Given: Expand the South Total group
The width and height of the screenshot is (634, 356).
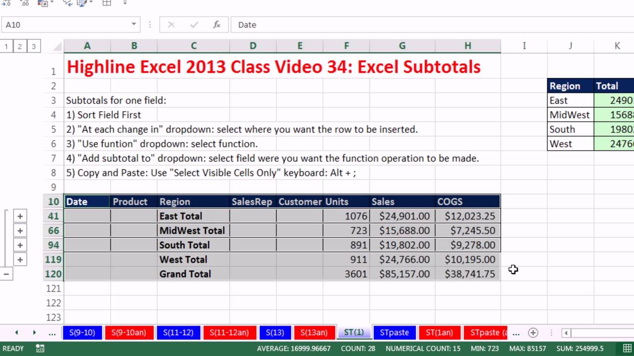Looking at the screenshot, I should 20,245.
